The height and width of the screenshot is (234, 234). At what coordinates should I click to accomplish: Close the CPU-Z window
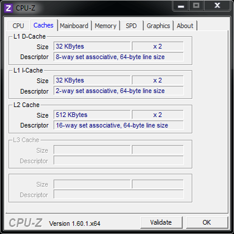point(217,6)
